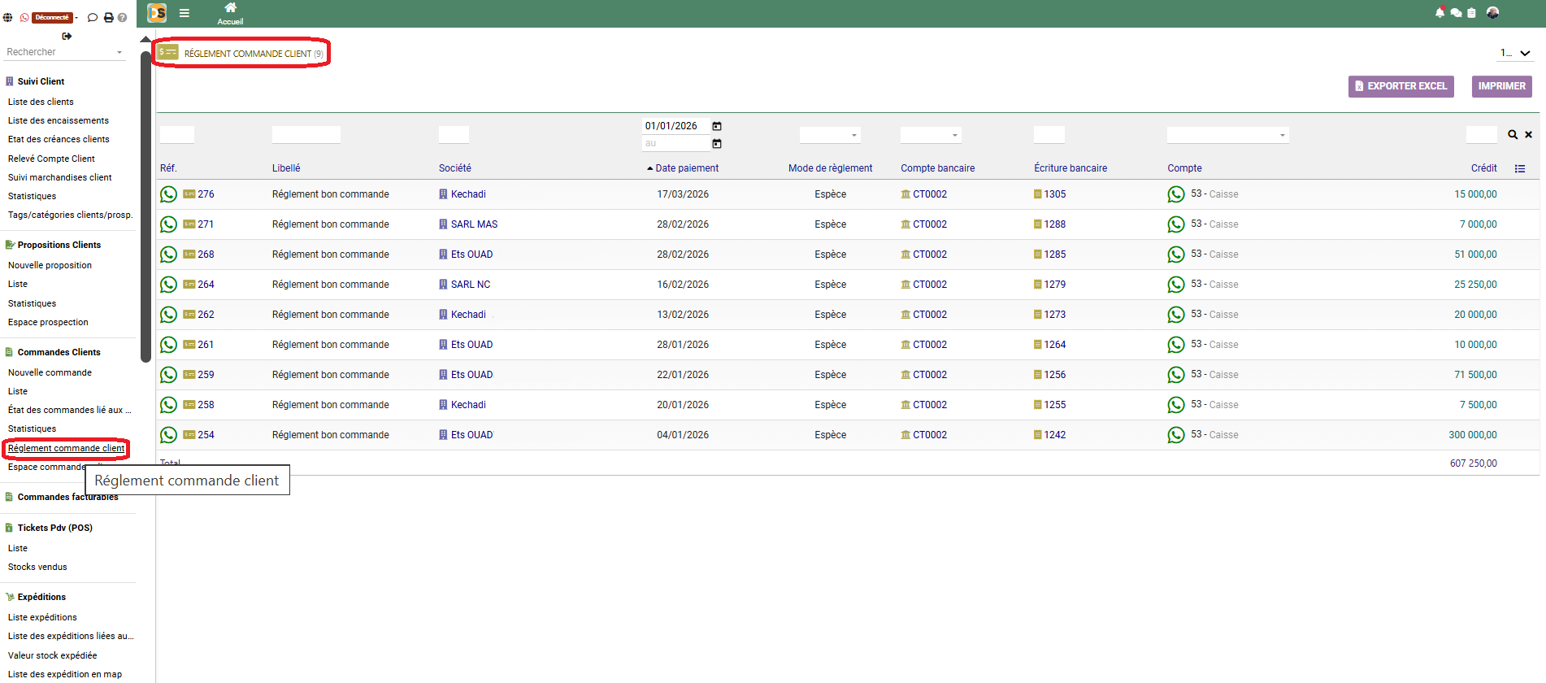This screenshot has width=1546, height=683.
Task: Expand the Compte bancaire filter dropdown
Action: (x=931, y=135)
